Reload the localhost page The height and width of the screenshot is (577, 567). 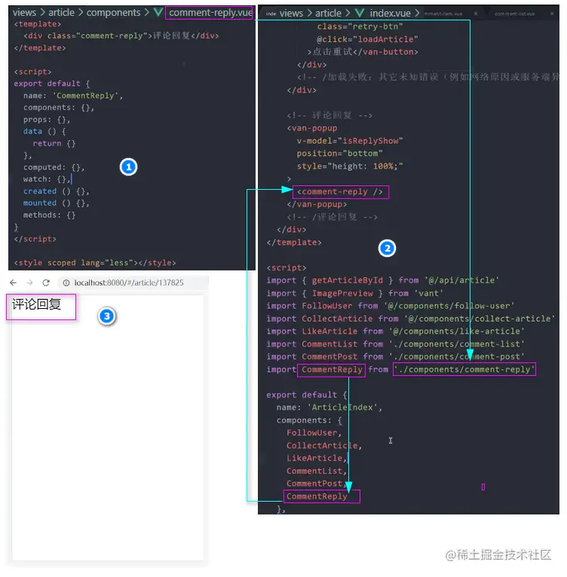46,283
